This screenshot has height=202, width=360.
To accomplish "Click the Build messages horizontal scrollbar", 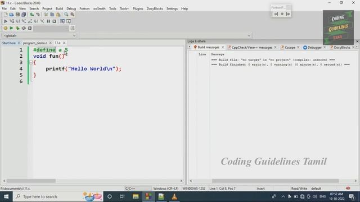I will click(x=275, y=181).
